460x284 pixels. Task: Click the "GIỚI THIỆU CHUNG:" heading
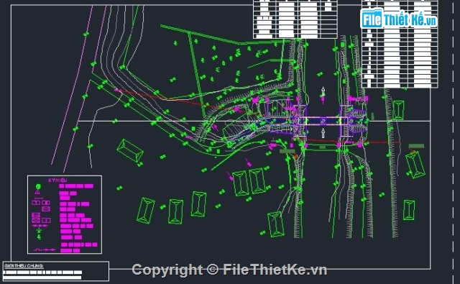tap(24, 266)
